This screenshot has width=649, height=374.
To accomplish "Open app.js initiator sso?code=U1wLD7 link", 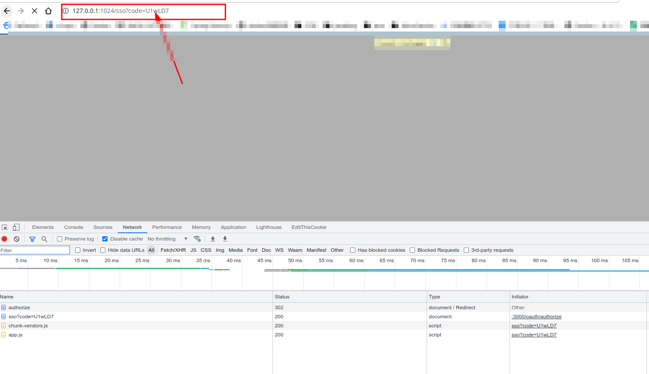I will [x=534, y=335].
